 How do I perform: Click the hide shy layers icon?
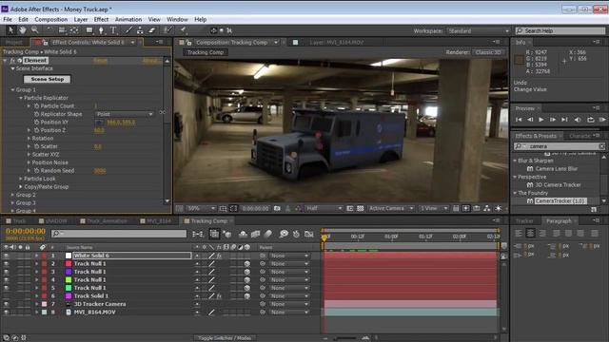coord(243,234)
